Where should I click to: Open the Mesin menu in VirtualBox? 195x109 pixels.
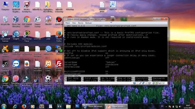[68, 23]
